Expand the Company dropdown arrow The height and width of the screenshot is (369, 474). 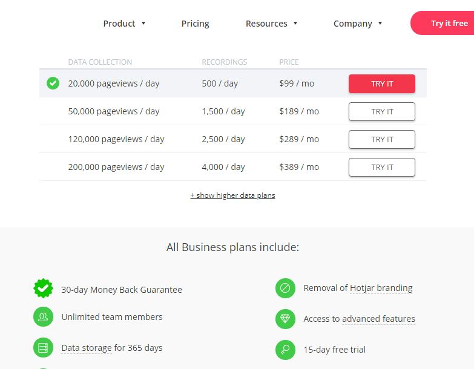point(380,23)
